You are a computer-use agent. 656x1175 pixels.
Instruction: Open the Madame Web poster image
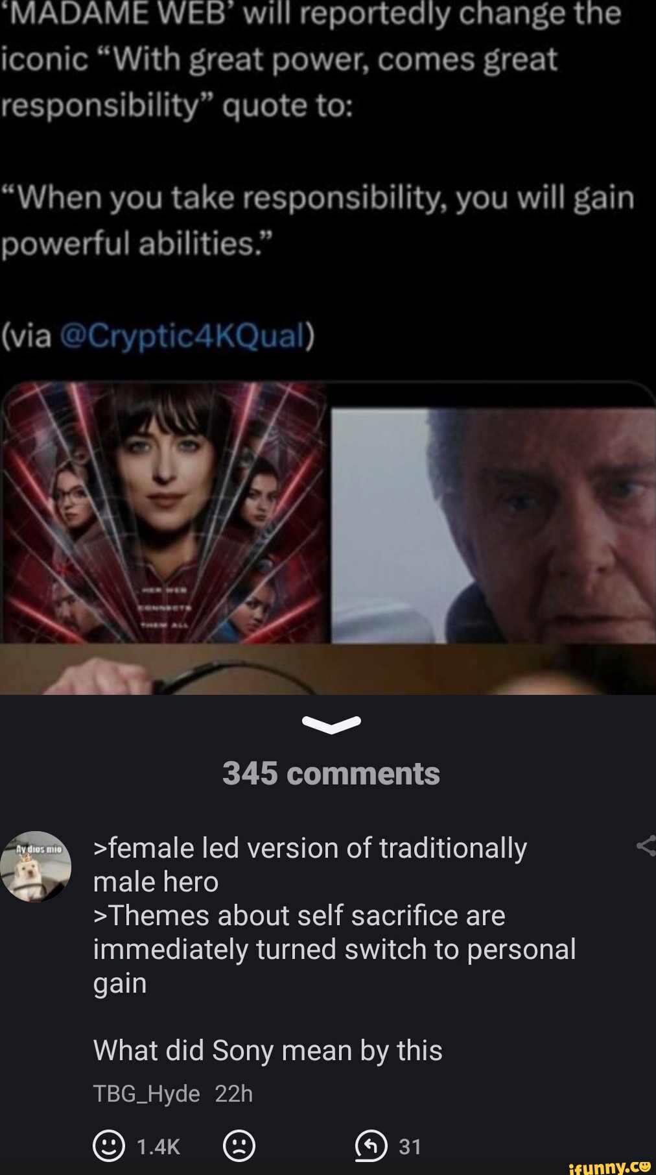pyautogui.click(x=164, y=513)
